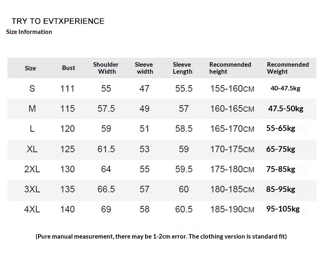This screenshot has height=266, width=323.
Task: Select the shoulder width value 66.5
Action: pyautogui.click(x=106, y=189)
